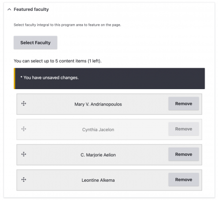Viewport: 218px width, 200px height.
Task: Click the Leontine Alkema name
Action: click(98, 180)
